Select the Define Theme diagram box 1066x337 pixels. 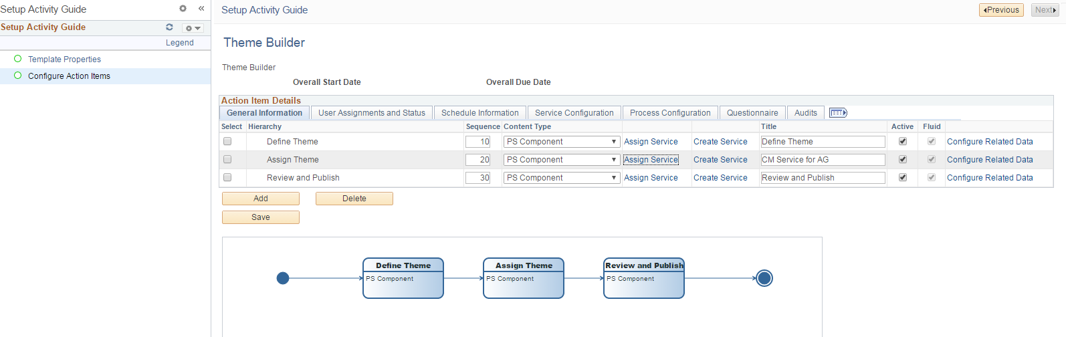[x=403, y=278]
